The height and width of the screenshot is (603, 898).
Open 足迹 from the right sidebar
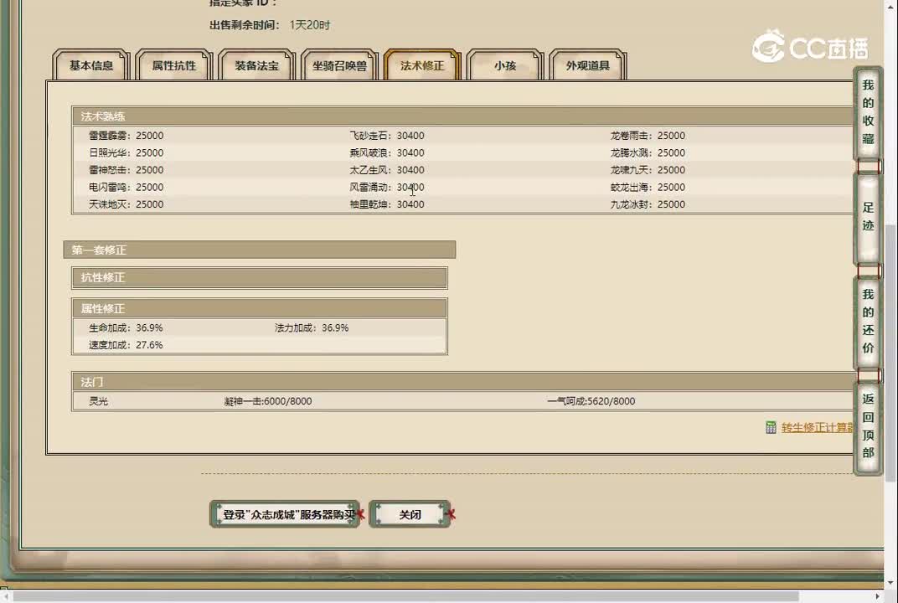tap(868, 217)
